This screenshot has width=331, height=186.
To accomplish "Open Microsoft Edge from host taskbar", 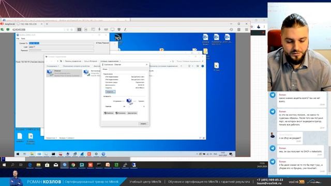I will [30, 165].
